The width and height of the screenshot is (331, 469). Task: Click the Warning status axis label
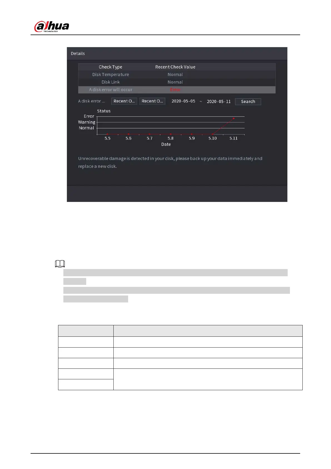[x=87, y=122]
